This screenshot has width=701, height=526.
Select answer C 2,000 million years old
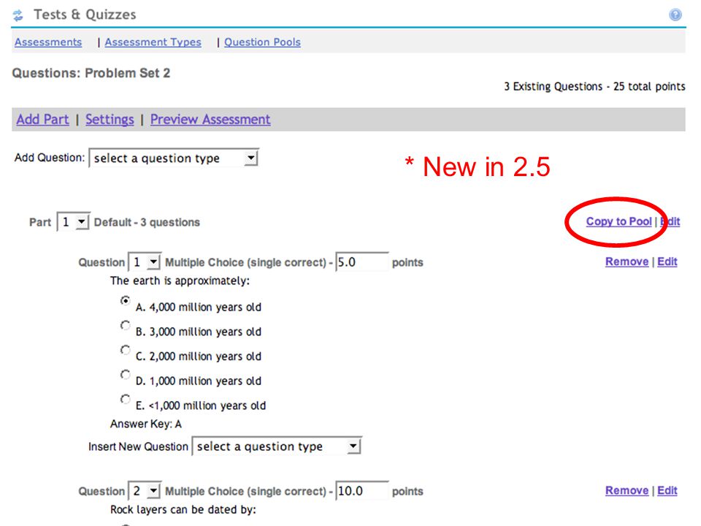click(x=125, y=350)
